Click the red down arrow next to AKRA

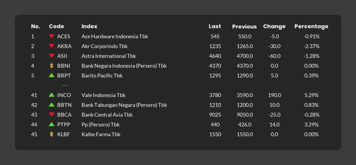52,46
